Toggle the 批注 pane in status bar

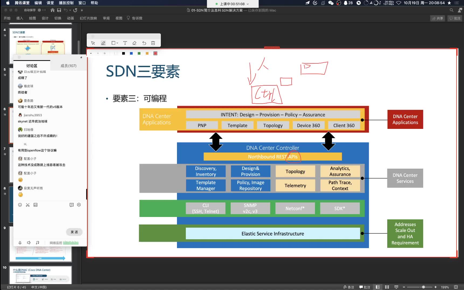coord(365,287)
